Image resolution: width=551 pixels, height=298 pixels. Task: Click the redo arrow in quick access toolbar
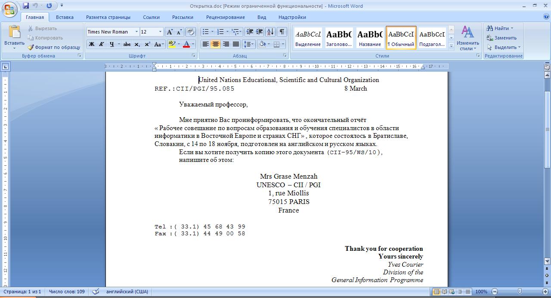[x=49, y=6]
